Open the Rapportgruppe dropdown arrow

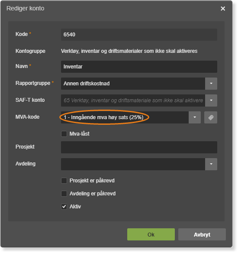click(x=211, y=84)
